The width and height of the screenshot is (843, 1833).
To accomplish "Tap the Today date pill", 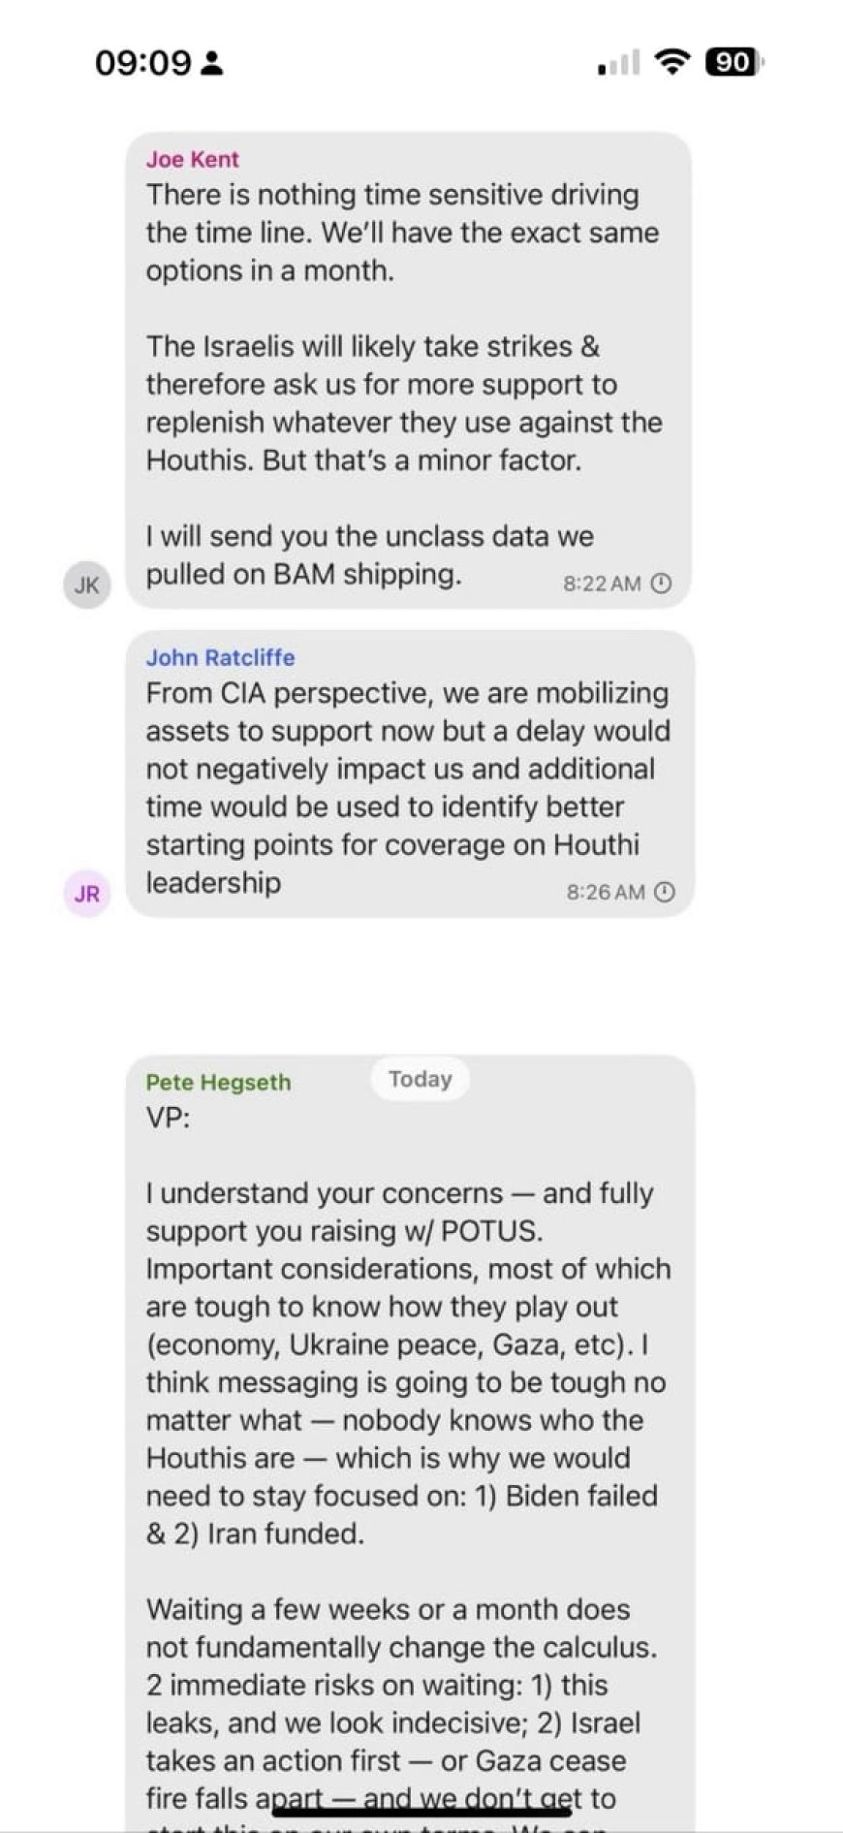I will click(x=421, y=1079).
